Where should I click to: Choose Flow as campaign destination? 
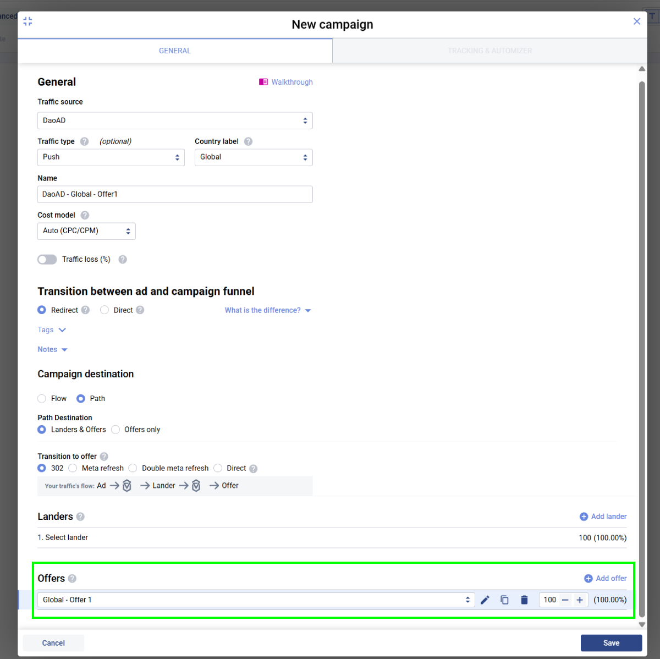42,398
